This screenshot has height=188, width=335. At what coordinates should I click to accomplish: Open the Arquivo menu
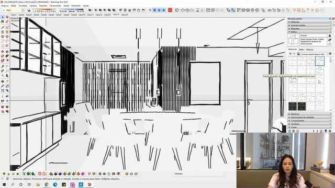5,6
